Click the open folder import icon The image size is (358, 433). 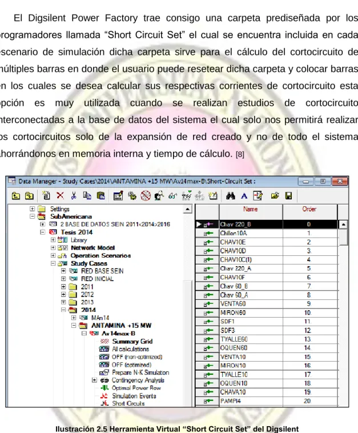tap(275, 196)
